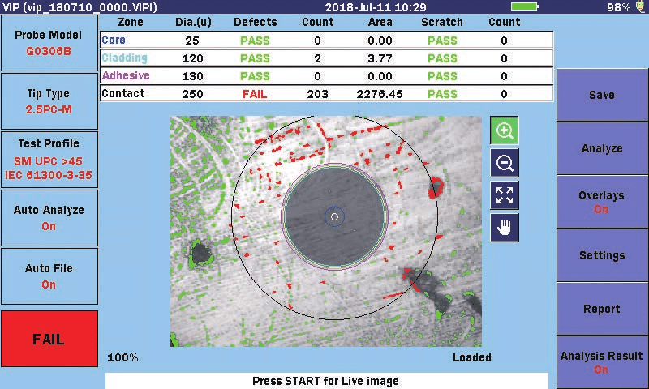Toggle the Overlays option
The width and height of the screenshot is (649, 389).
(602, 202)
